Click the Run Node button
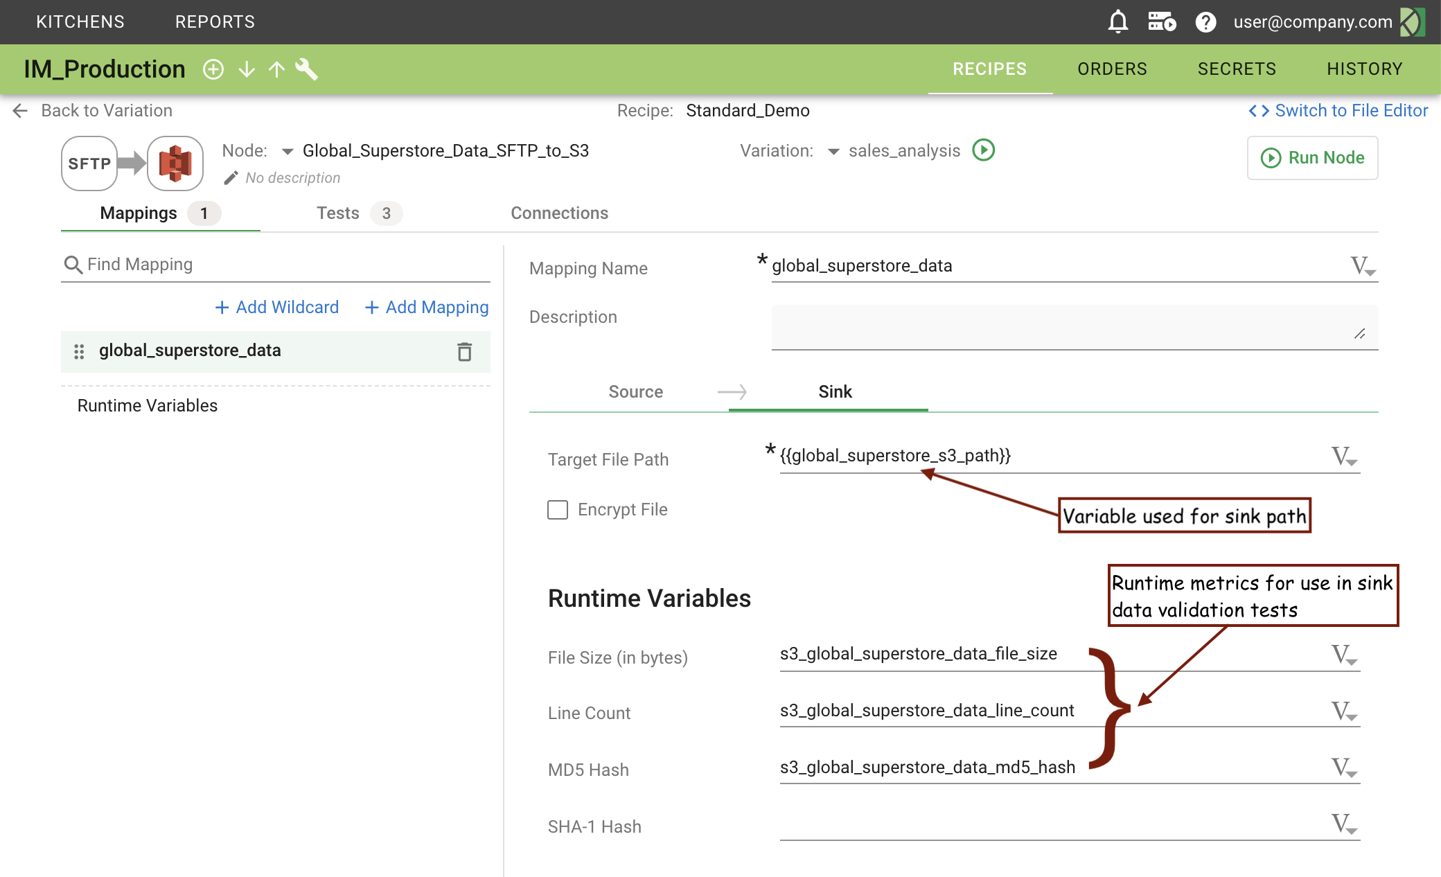The image size is (1441, 877). click(1312, 158)
